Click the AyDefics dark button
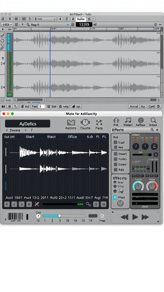 pyautogui.click(x=28, y=124)
